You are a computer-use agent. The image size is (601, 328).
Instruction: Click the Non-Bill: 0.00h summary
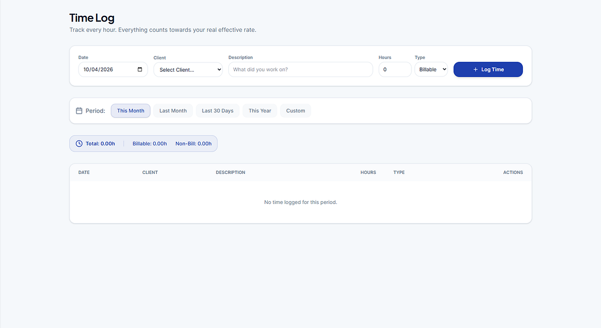pyautogui.click(x=193, y=143)
